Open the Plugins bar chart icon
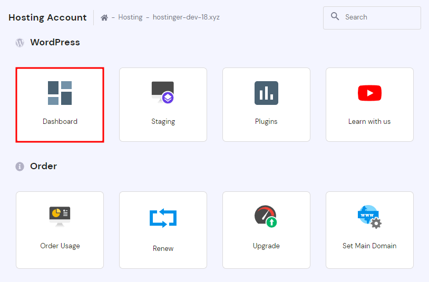Screen dimensions: 429x282 [x=266, y=93]
